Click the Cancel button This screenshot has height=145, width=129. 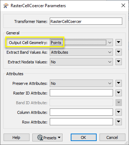pyautogui.click(x=112, y=137)
